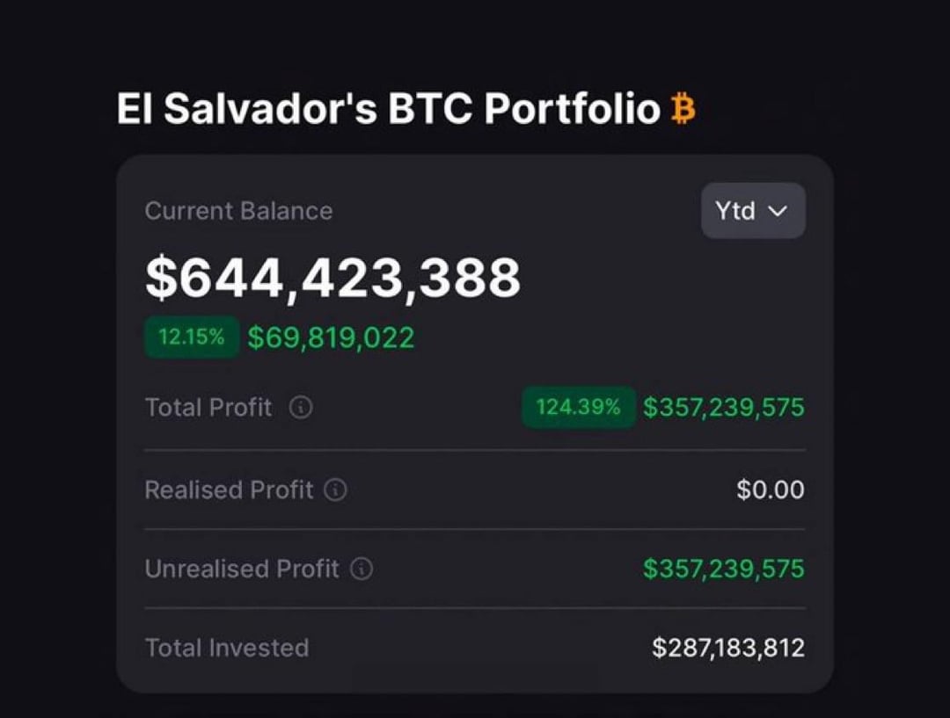The width and height of the screenshot is (950, 718).
Task: Click the 124.39% total profit badge
Action: 578,407
